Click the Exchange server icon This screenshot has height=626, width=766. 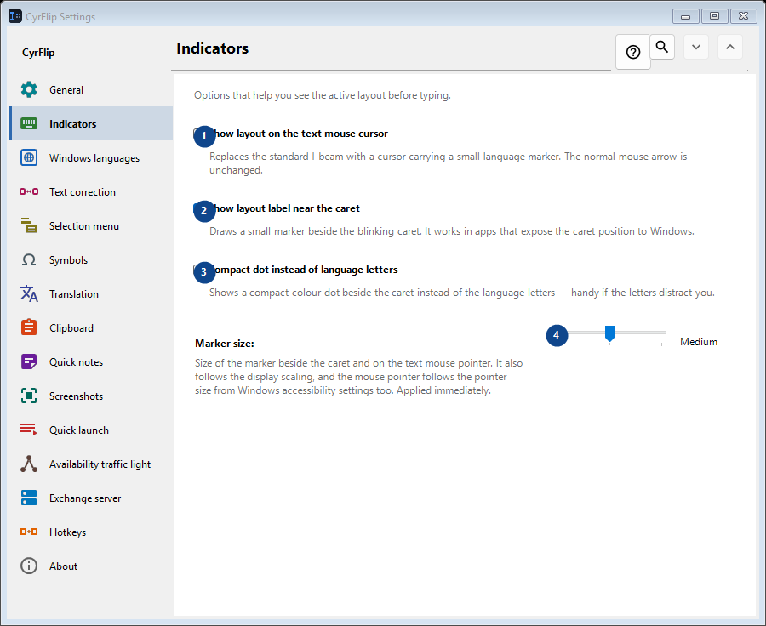point(29,498)
